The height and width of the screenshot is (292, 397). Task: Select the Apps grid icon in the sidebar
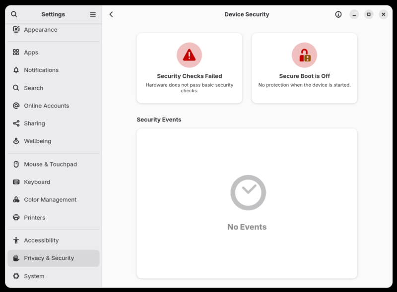(x=16, y=52)
